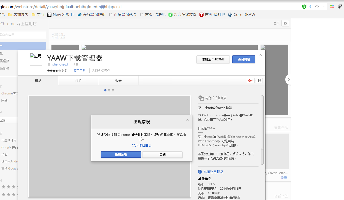Click the G+1 share button

click(x=251, y=81)
